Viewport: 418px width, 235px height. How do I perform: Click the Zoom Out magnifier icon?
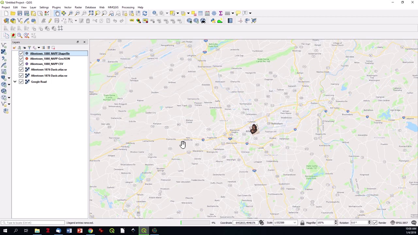(x=77, y=13)
